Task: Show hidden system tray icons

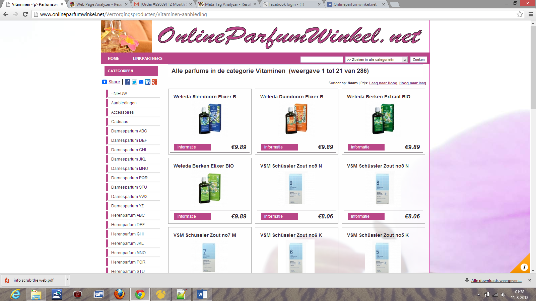Action: 479,295
